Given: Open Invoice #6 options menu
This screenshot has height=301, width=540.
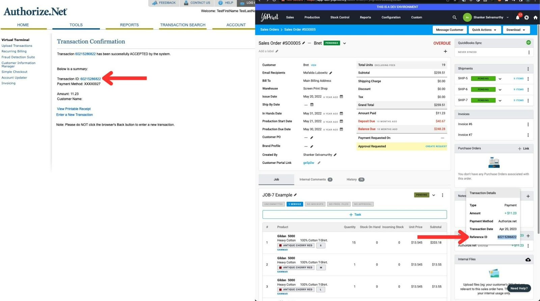Looking at the screenshot, I should (528, 124).
